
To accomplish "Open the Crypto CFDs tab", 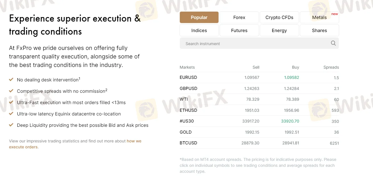I will tap(279, 17).
